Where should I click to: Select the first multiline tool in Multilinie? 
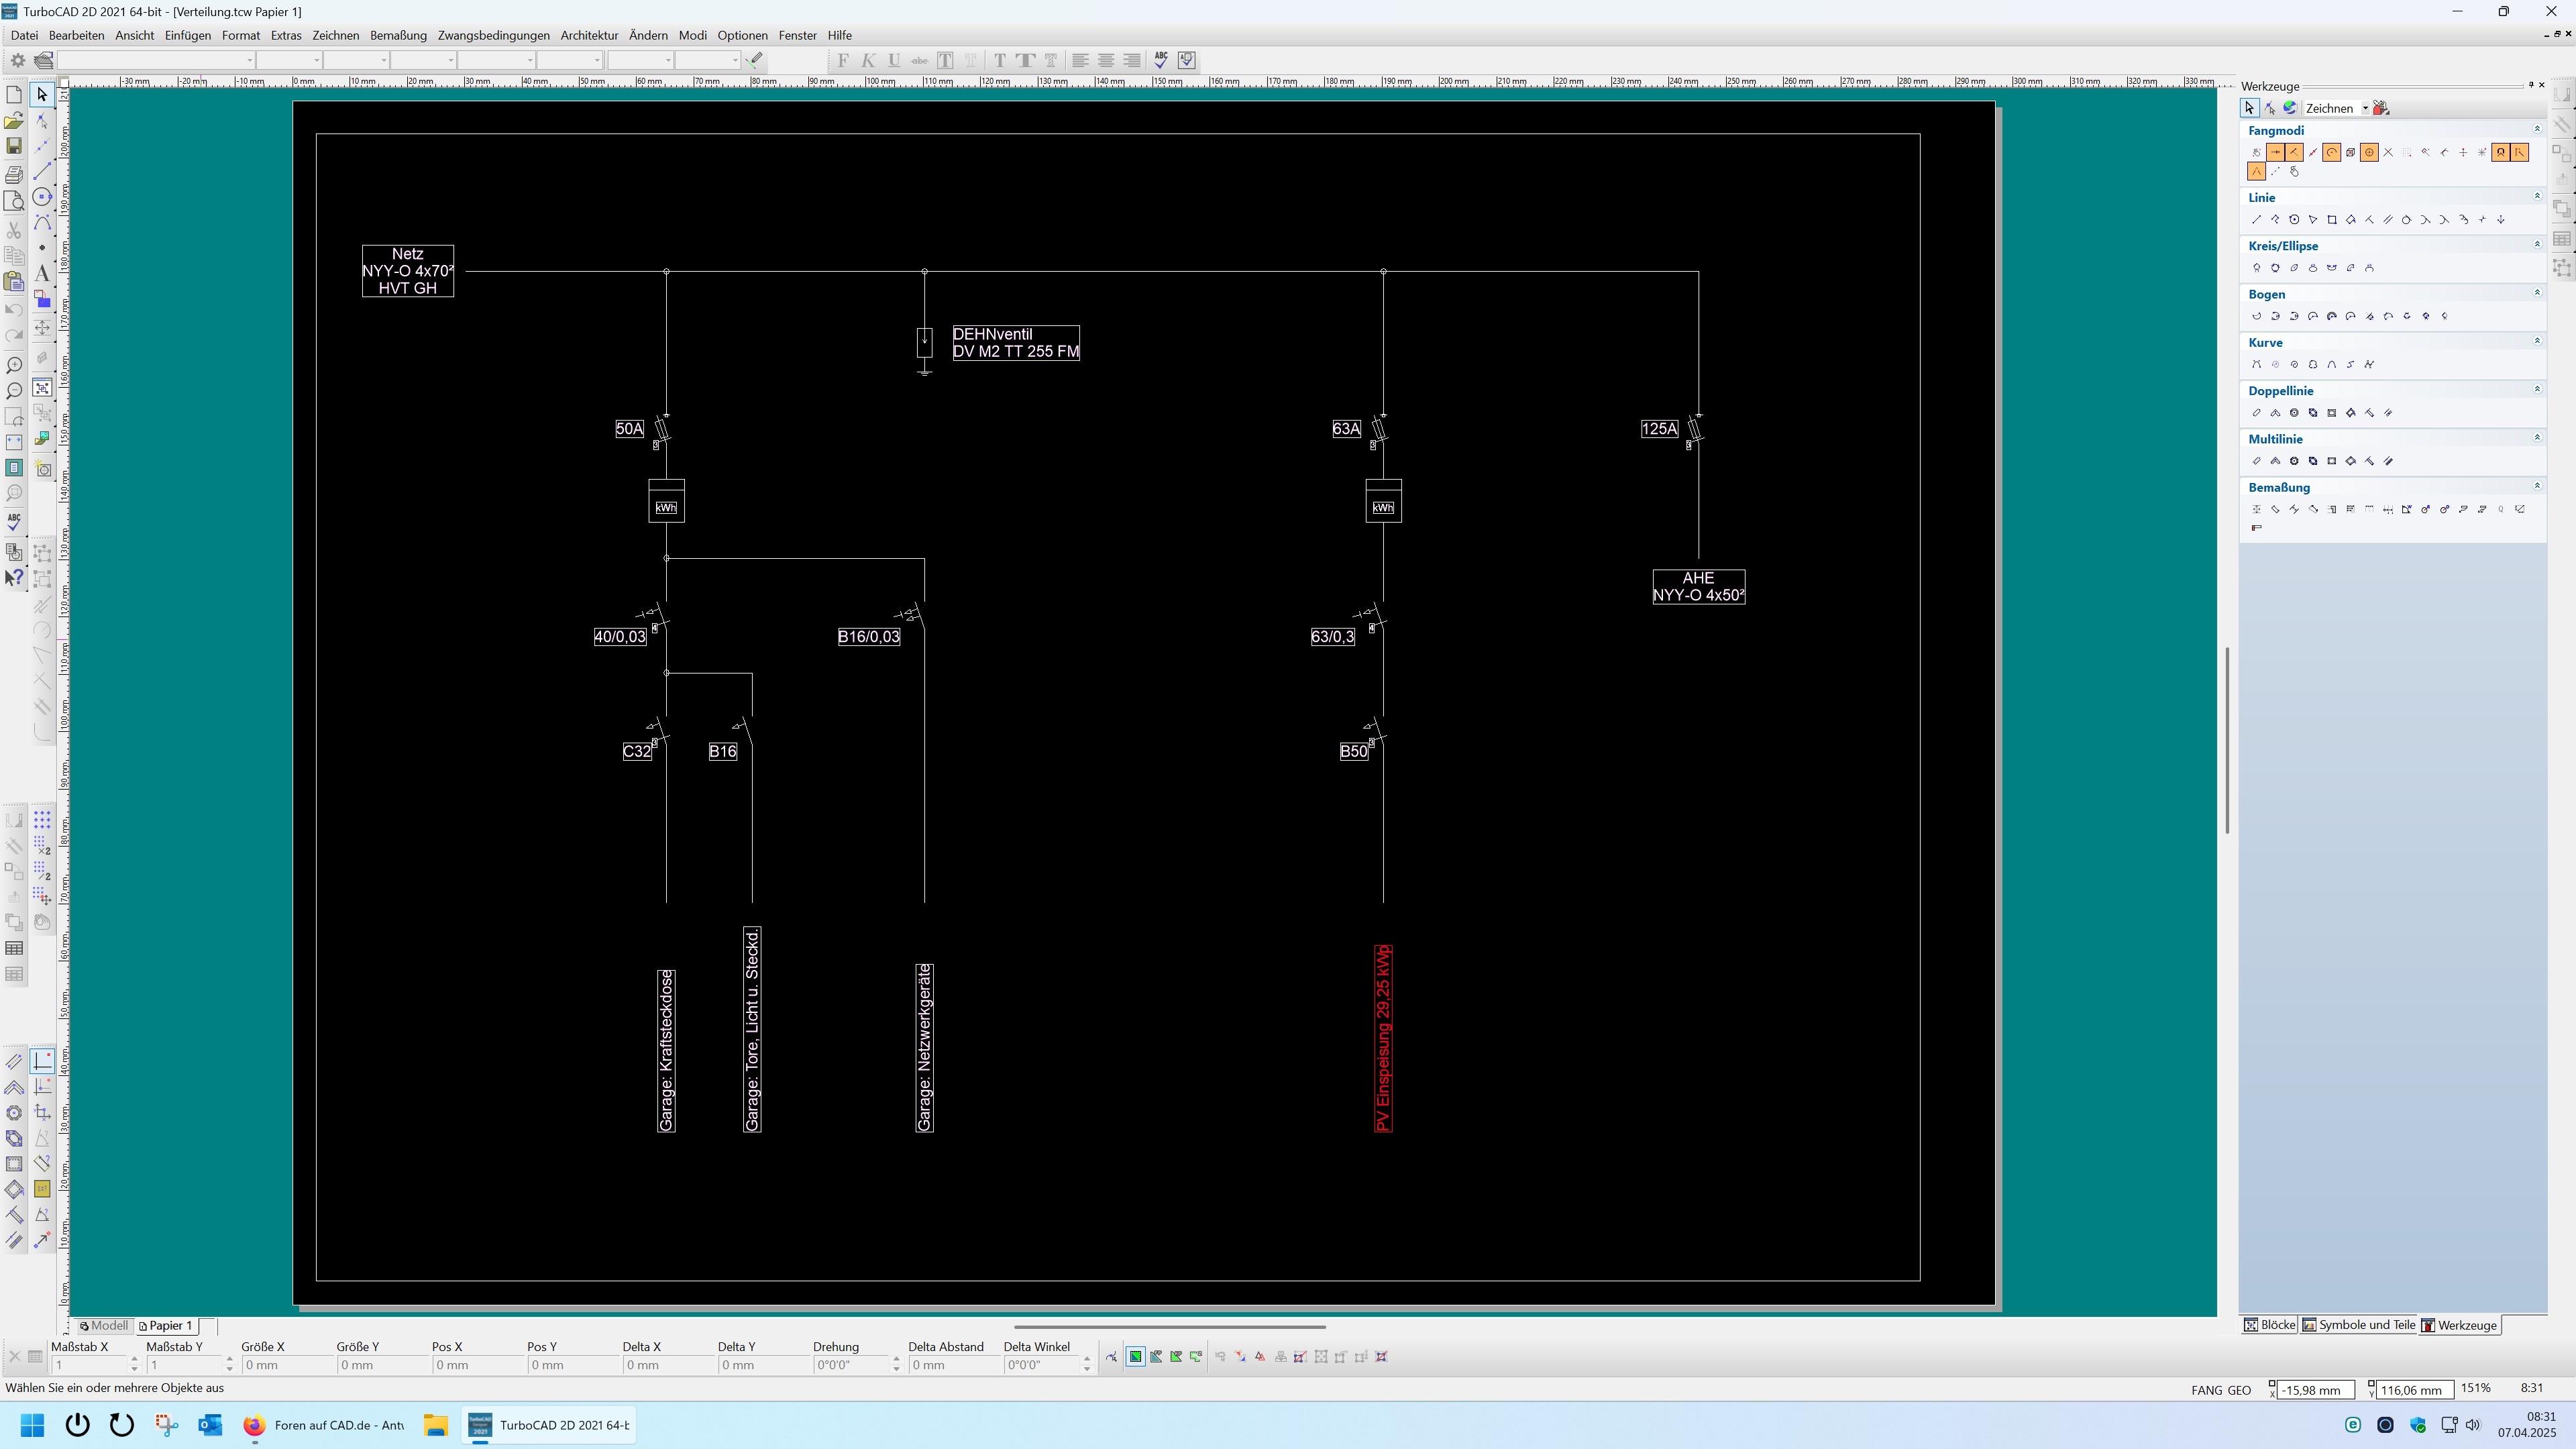point(2256,461)
